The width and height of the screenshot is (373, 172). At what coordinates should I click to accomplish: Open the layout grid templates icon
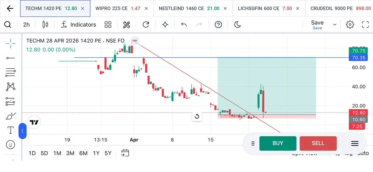point(108,25)
